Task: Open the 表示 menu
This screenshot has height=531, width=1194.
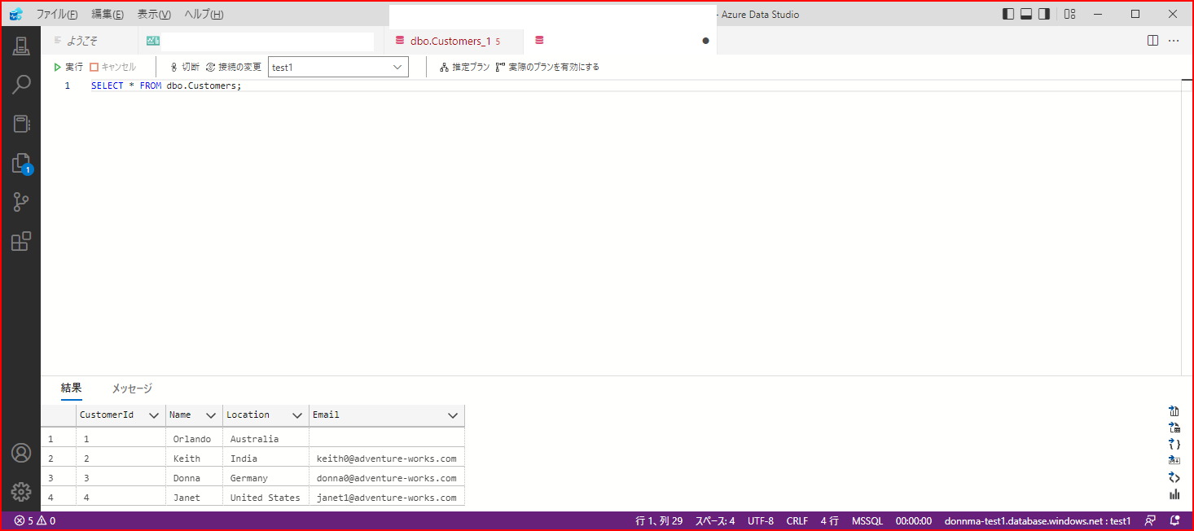Action: click(x=154, y=15)
